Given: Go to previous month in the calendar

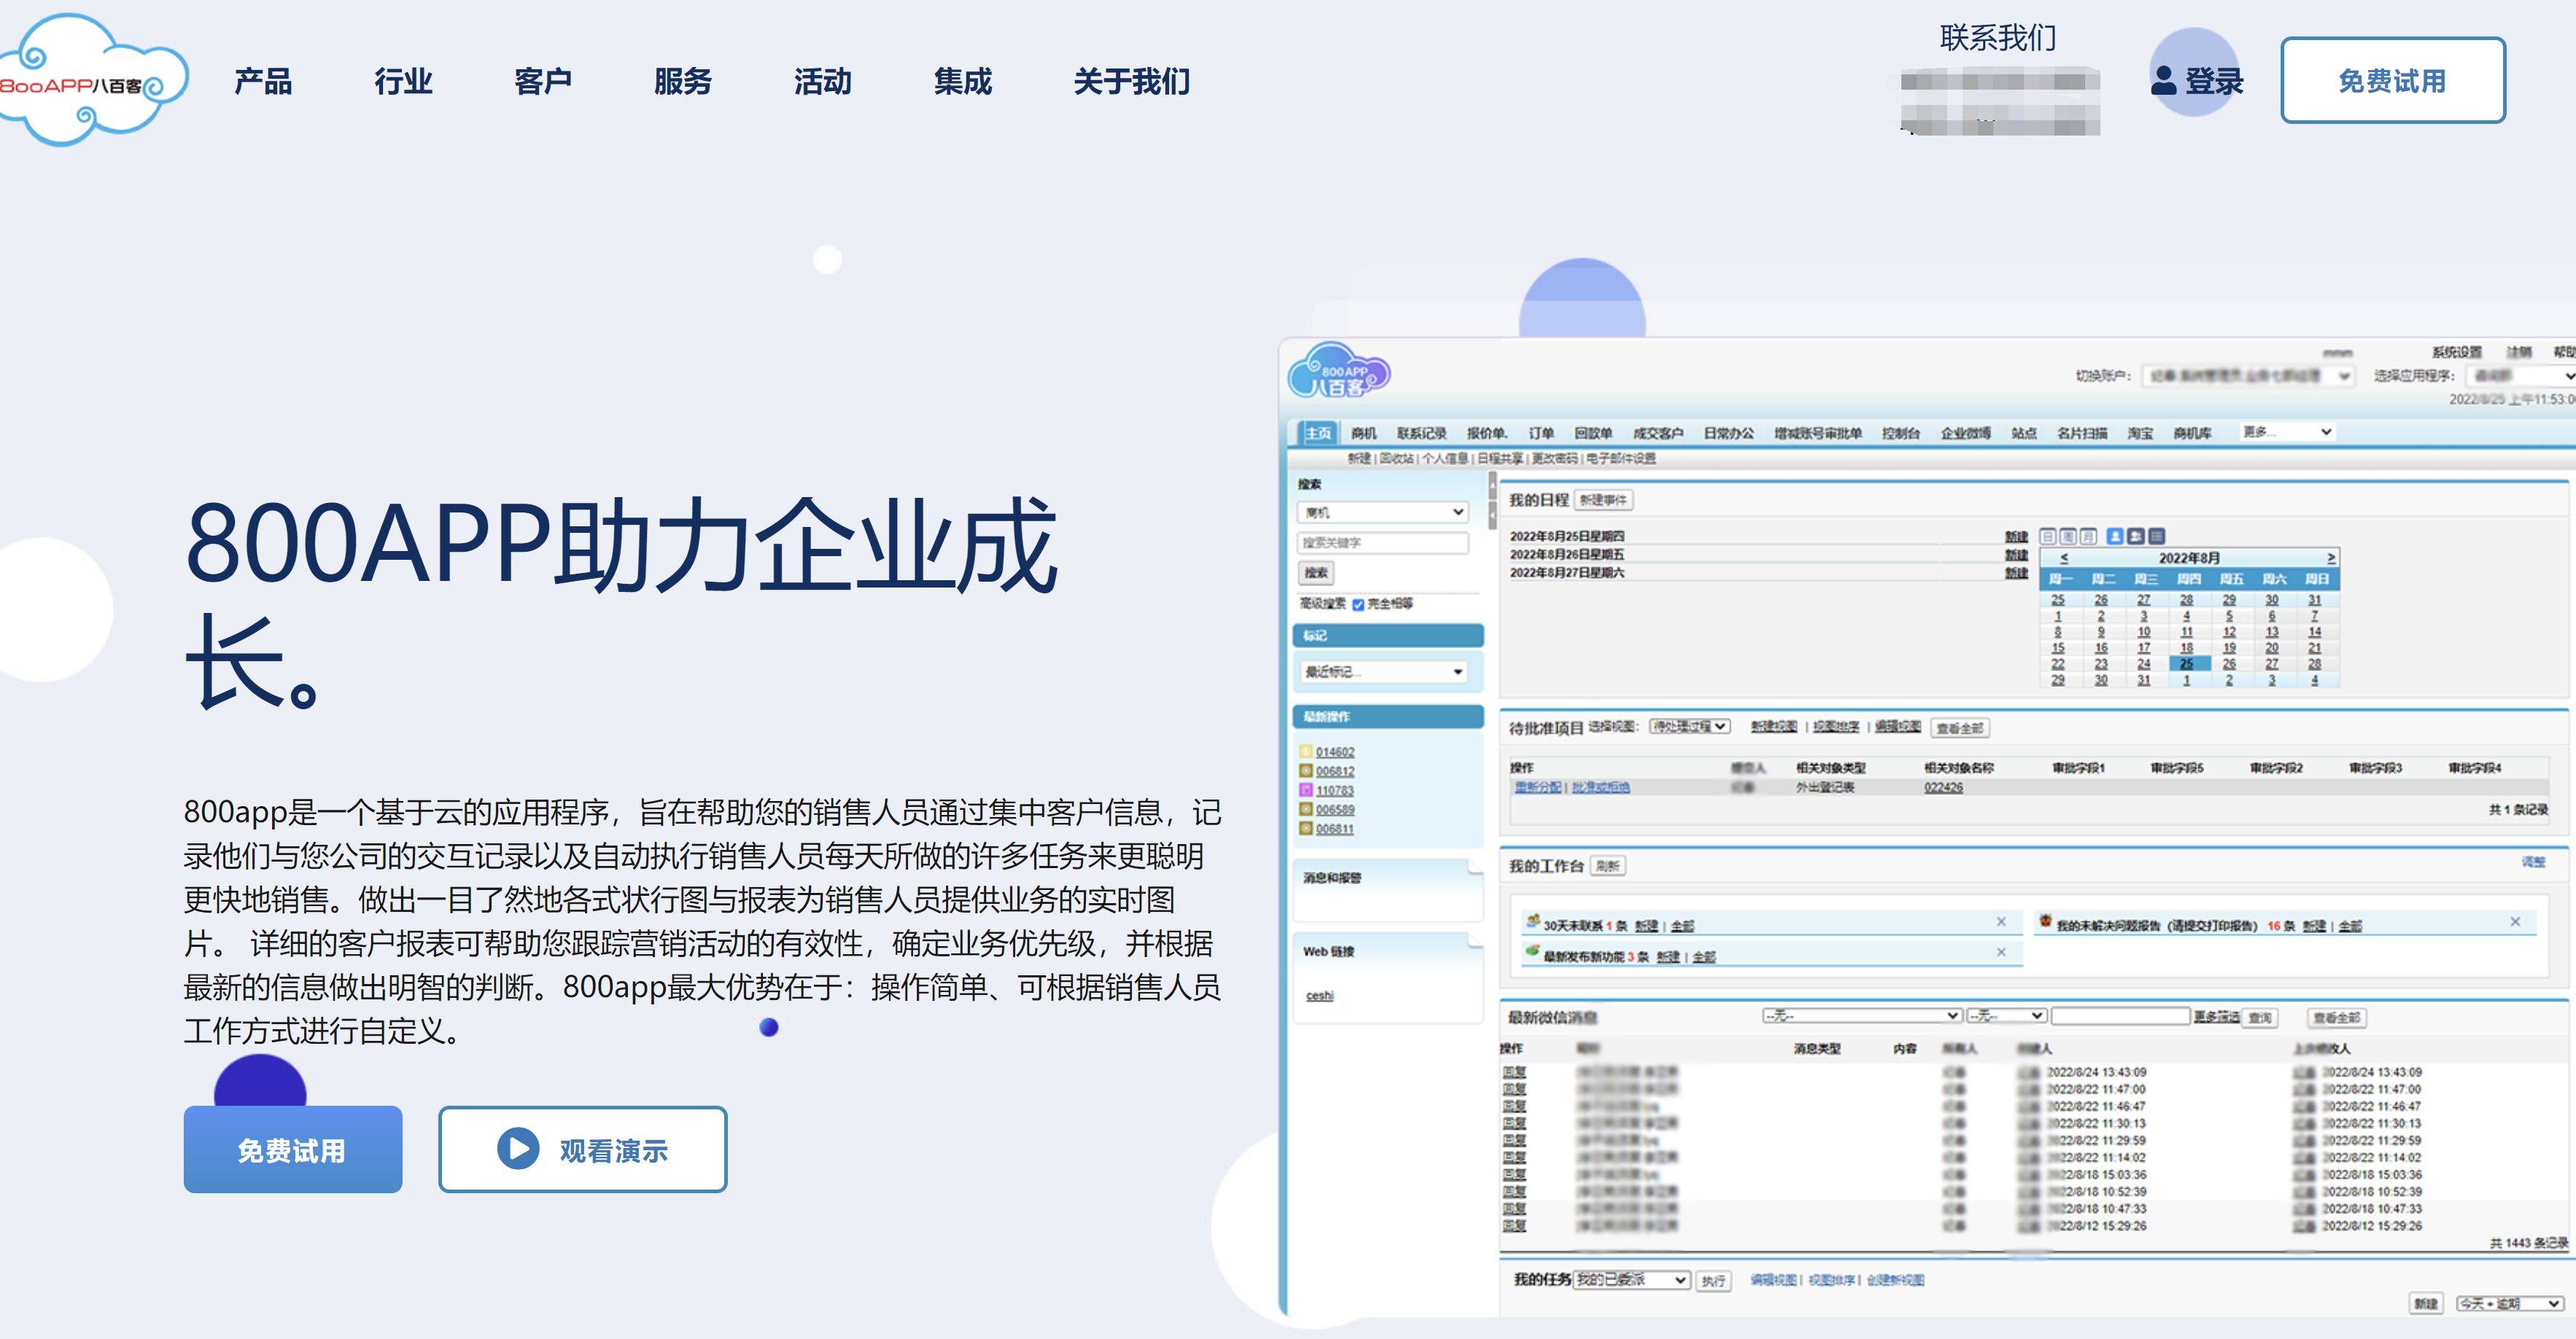Looking at the screenshot, I should click(2064, 558).
